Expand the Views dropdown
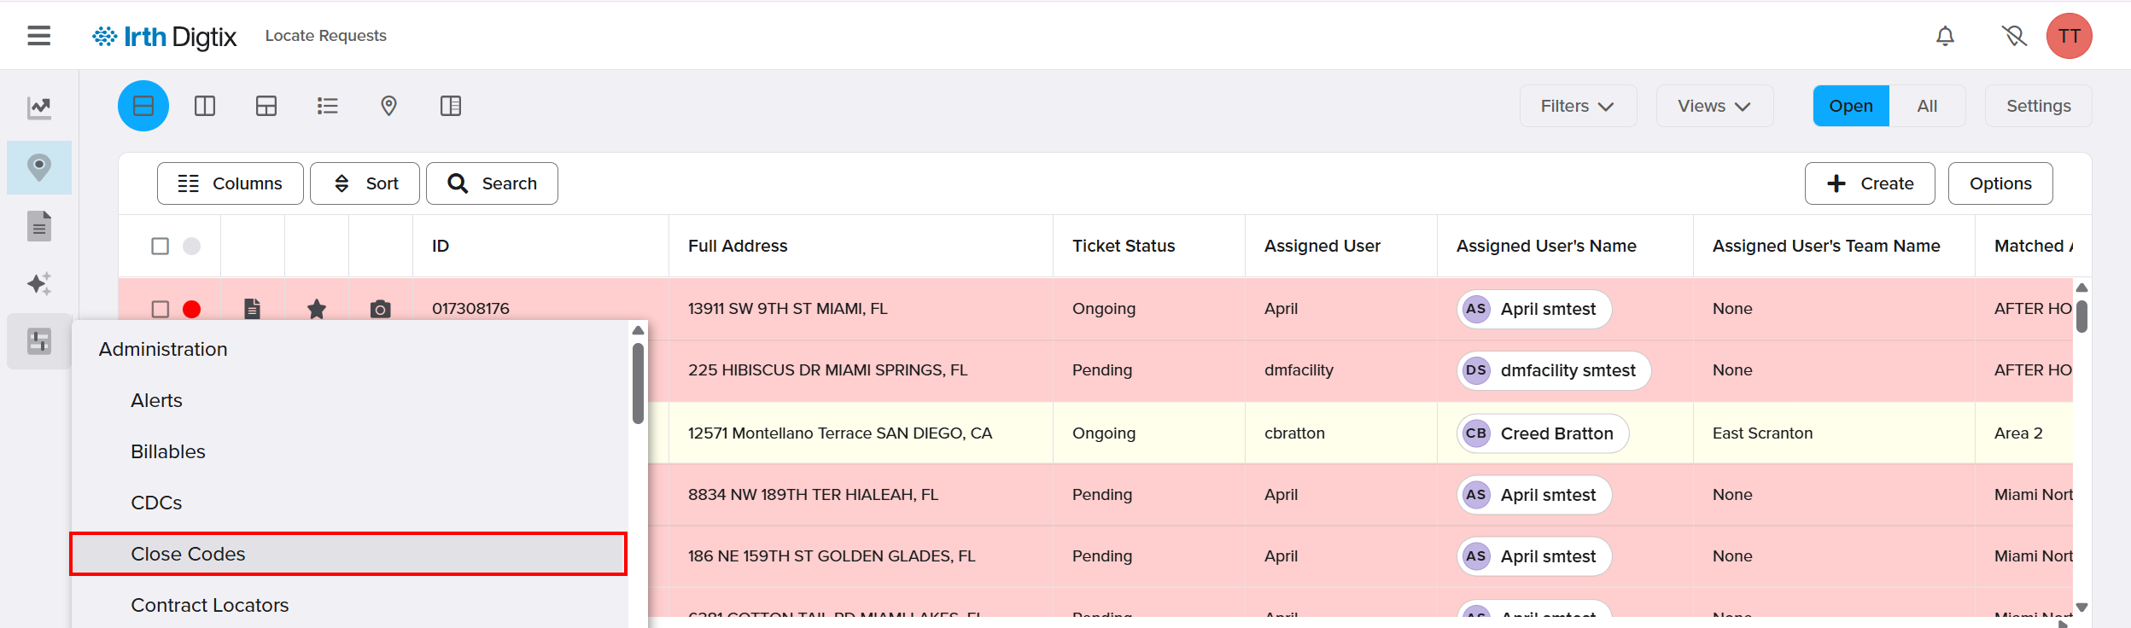Screen dimensions: 2131x628 pos(1714,106)
